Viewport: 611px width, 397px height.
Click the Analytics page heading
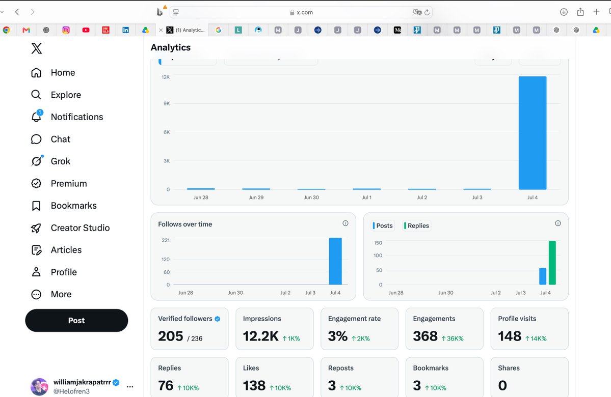click(171, 47)
